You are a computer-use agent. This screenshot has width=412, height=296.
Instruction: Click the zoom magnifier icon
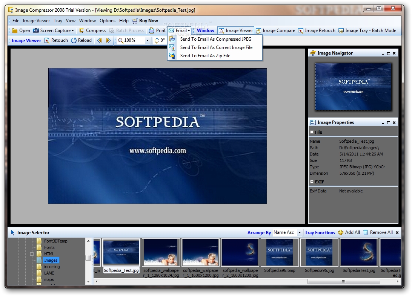point(121,40)
